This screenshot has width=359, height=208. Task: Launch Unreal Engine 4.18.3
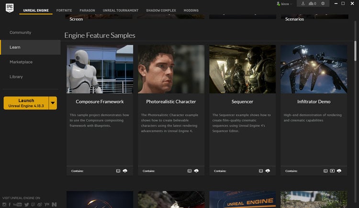click(26, 103)
